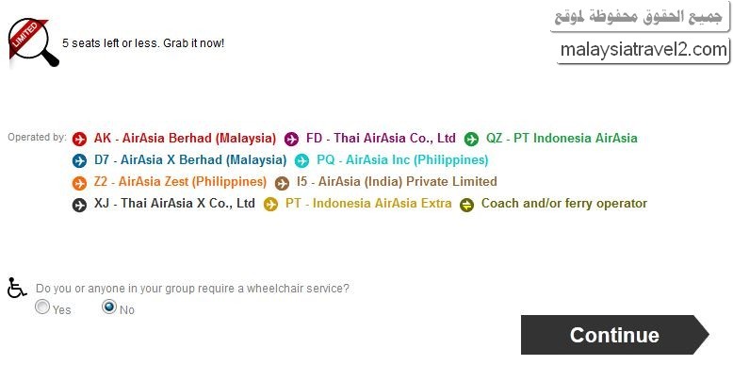
Task: Click the blue D7 AirAsia X plane icon
Action: (x=79, y=160)
